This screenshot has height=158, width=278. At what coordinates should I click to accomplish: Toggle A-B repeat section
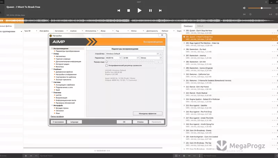coord(270,14)
